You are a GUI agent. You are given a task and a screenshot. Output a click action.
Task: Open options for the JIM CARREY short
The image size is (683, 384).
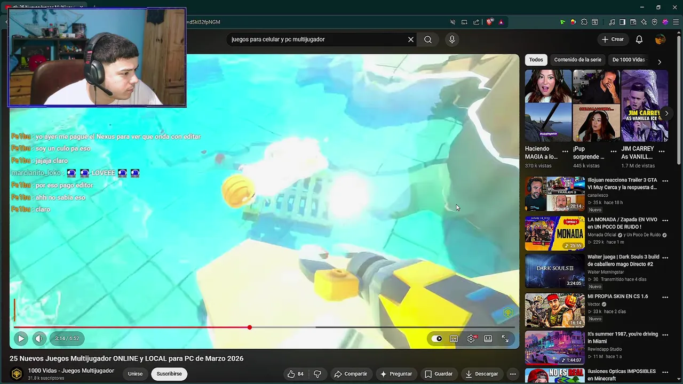point(662,151)
